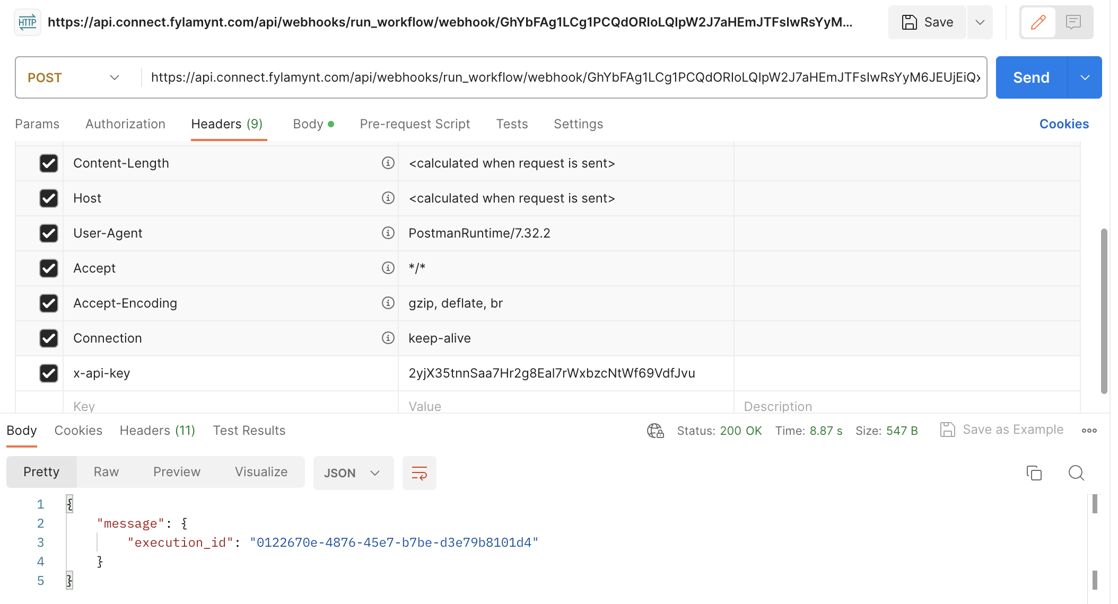
Task: Expand the Send button arrow options
Action: click(1085, 78)
